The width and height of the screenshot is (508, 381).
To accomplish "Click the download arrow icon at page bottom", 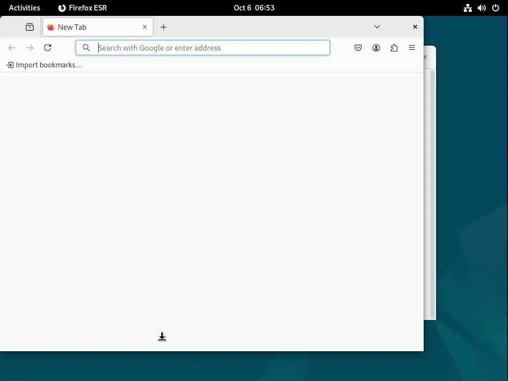I will (x=162, y=337).
